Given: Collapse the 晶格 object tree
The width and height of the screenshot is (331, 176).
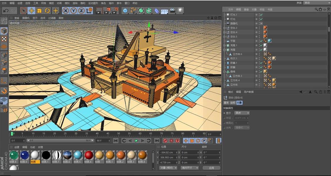Looking at the screenshot, I should (225, 72).
